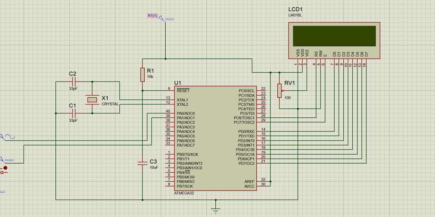Click the AREF pin label
The image size is (435, 217).
coord(250,181)
